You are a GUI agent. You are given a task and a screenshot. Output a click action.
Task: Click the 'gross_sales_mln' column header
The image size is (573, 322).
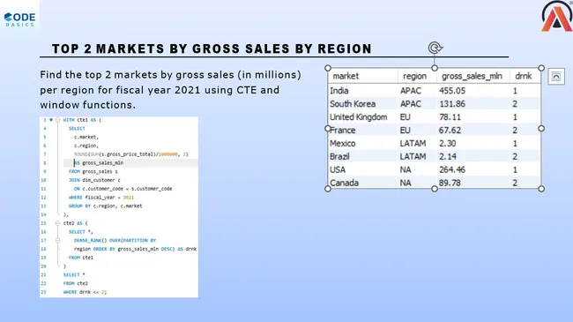pyautogui.click(x=472, y=76)
